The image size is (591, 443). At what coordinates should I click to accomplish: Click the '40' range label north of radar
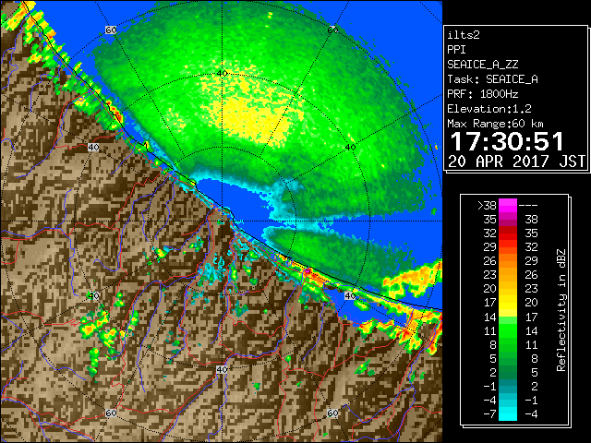tap(222, 73)
